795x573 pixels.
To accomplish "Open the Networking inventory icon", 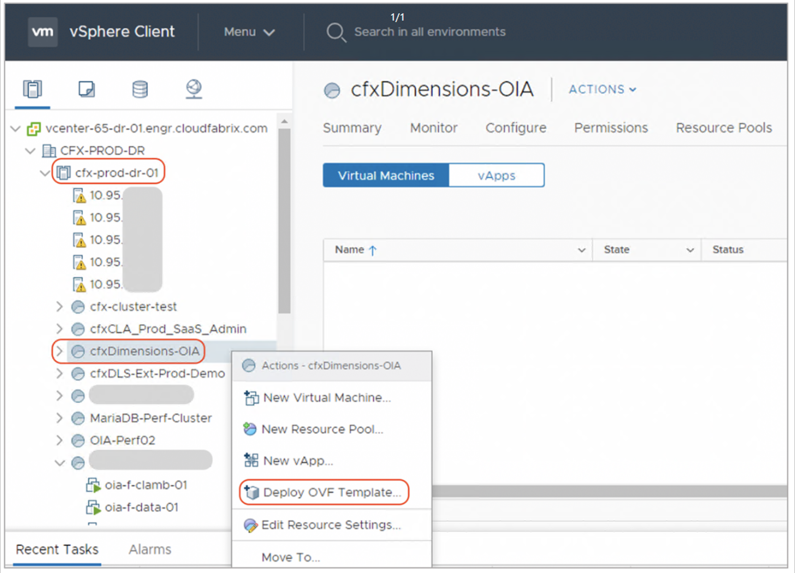I will click(x=194, y=89).
